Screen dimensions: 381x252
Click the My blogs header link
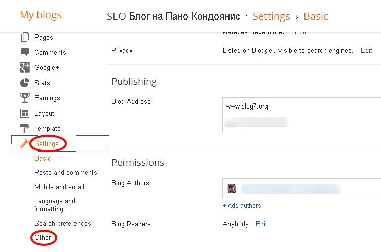click(x=41, y=15)
